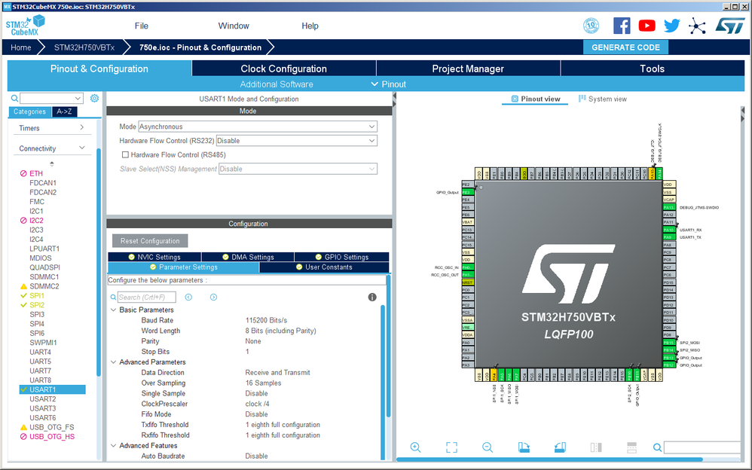
Task: Open the Pinout dropdown menu
Action: (389, 84)
